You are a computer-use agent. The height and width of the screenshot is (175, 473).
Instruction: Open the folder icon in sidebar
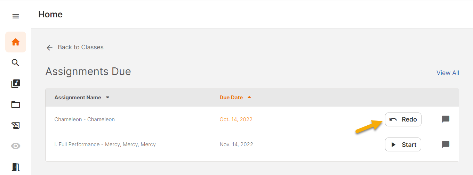point(16,105)
